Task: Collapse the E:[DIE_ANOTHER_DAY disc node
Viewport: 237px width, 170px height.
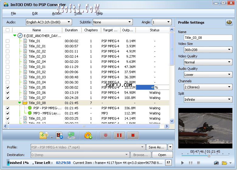Action: (15, 36)
